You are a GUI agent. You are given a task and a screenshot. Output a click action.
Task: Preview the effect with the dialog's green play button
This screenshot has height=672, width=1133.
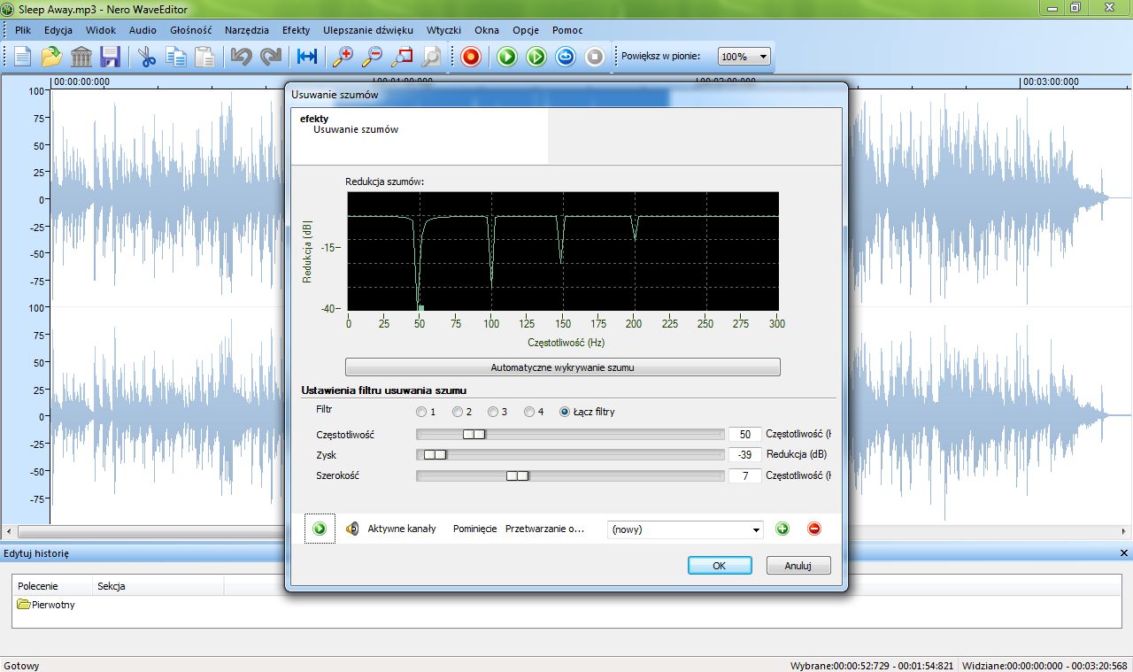click(x=320, y=529)
